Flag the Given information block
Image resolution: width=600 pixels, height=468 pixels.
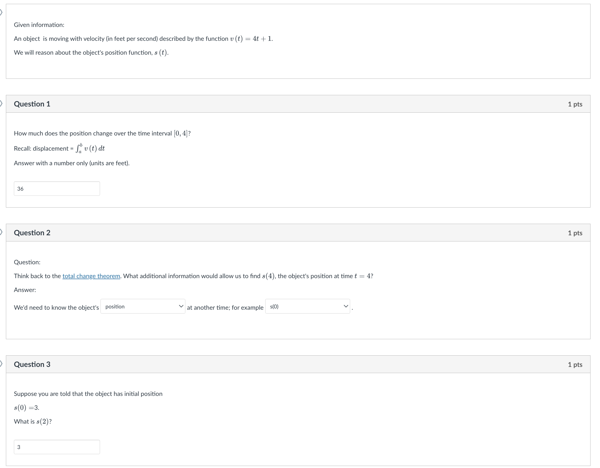1,12
